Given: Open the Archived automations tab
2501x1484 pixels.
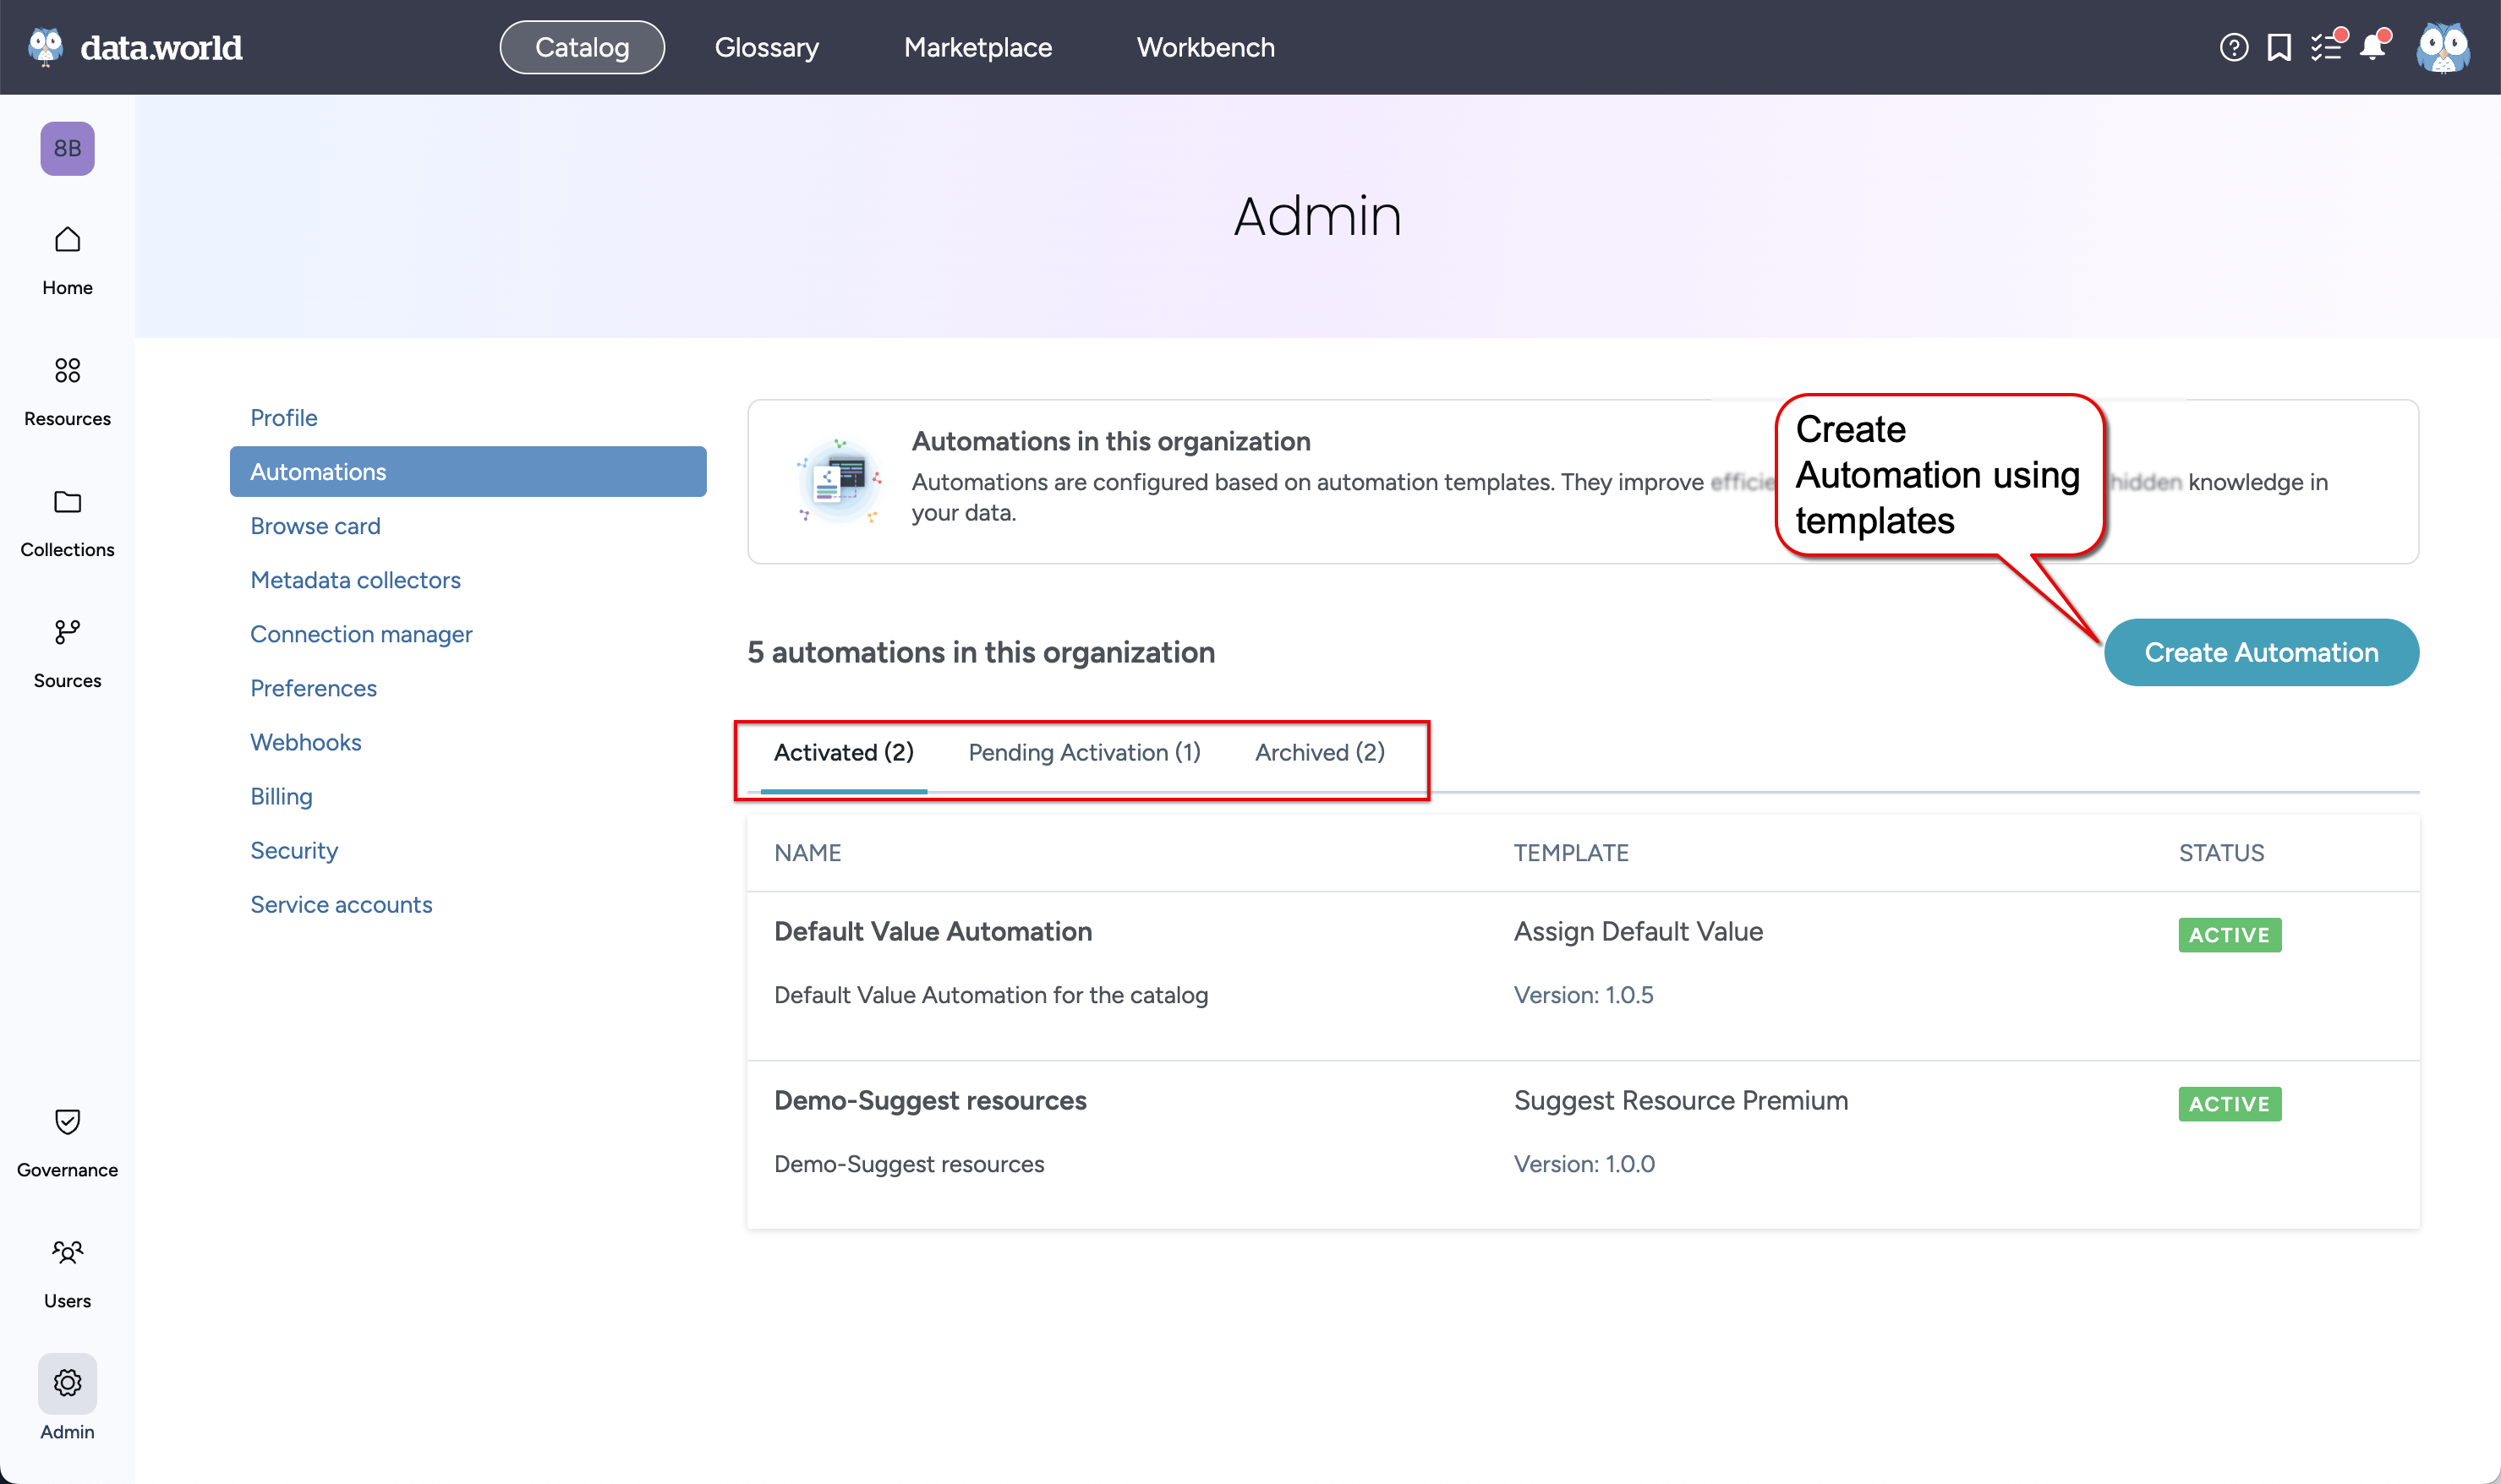Looking at the screenshot, I should point(1318,752).
